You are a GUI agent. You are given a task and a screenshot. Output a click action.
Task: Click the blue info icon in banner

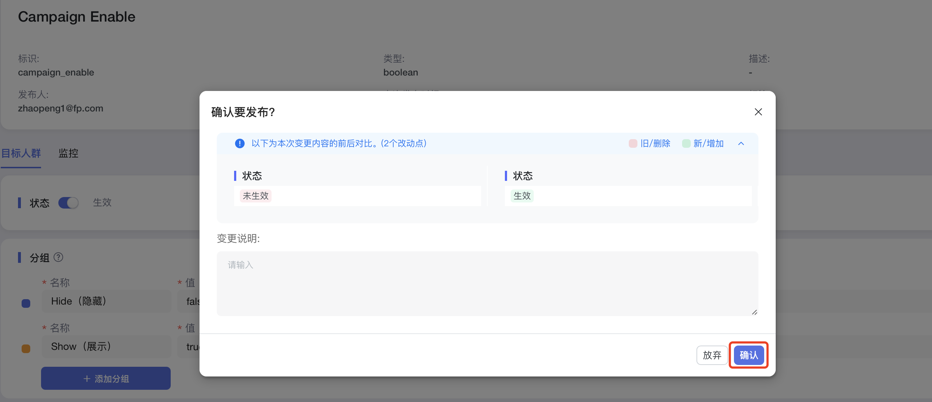click(239, 143)
